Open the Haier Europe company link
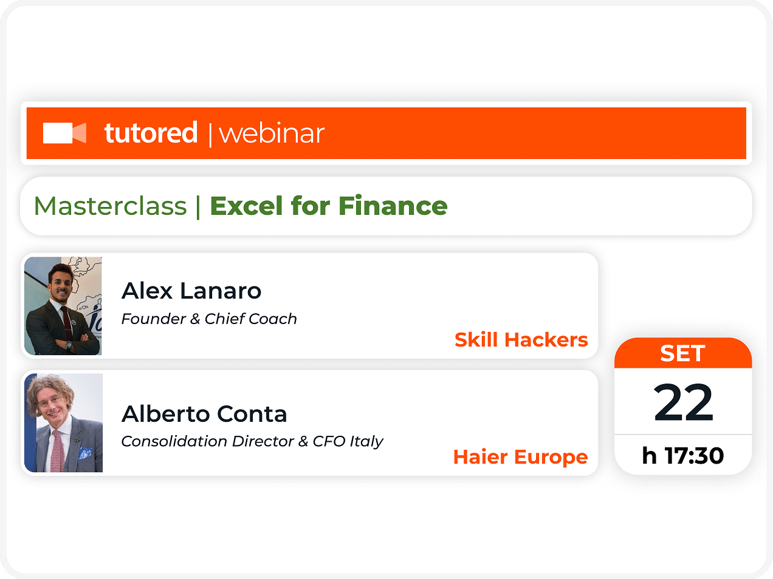The height and width of the screenshot is (579, 773). (521, 456)
